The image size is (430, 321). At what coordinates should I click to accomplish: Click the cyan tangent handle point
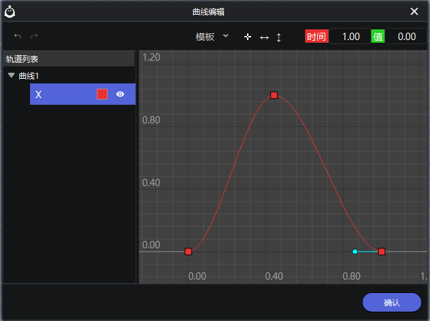pyautogui.click(x=355, y=252)
